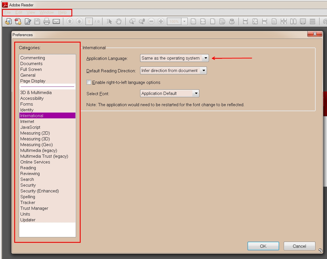Screen dimensions: 327x259
Task: Open the Edit menu
Action: point(19,12)
